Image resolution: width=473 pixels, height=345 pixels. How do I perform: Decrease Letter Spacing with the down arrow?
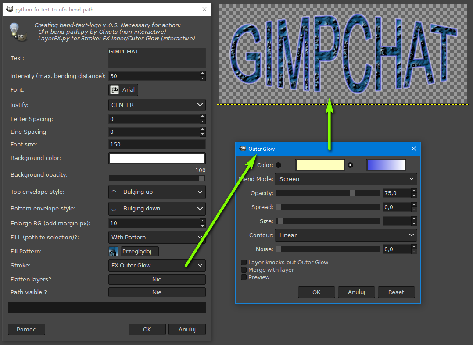click(202, 121)
